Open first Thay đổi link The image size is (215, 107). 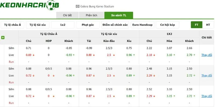pyautogui.click(x=207, y=55)
